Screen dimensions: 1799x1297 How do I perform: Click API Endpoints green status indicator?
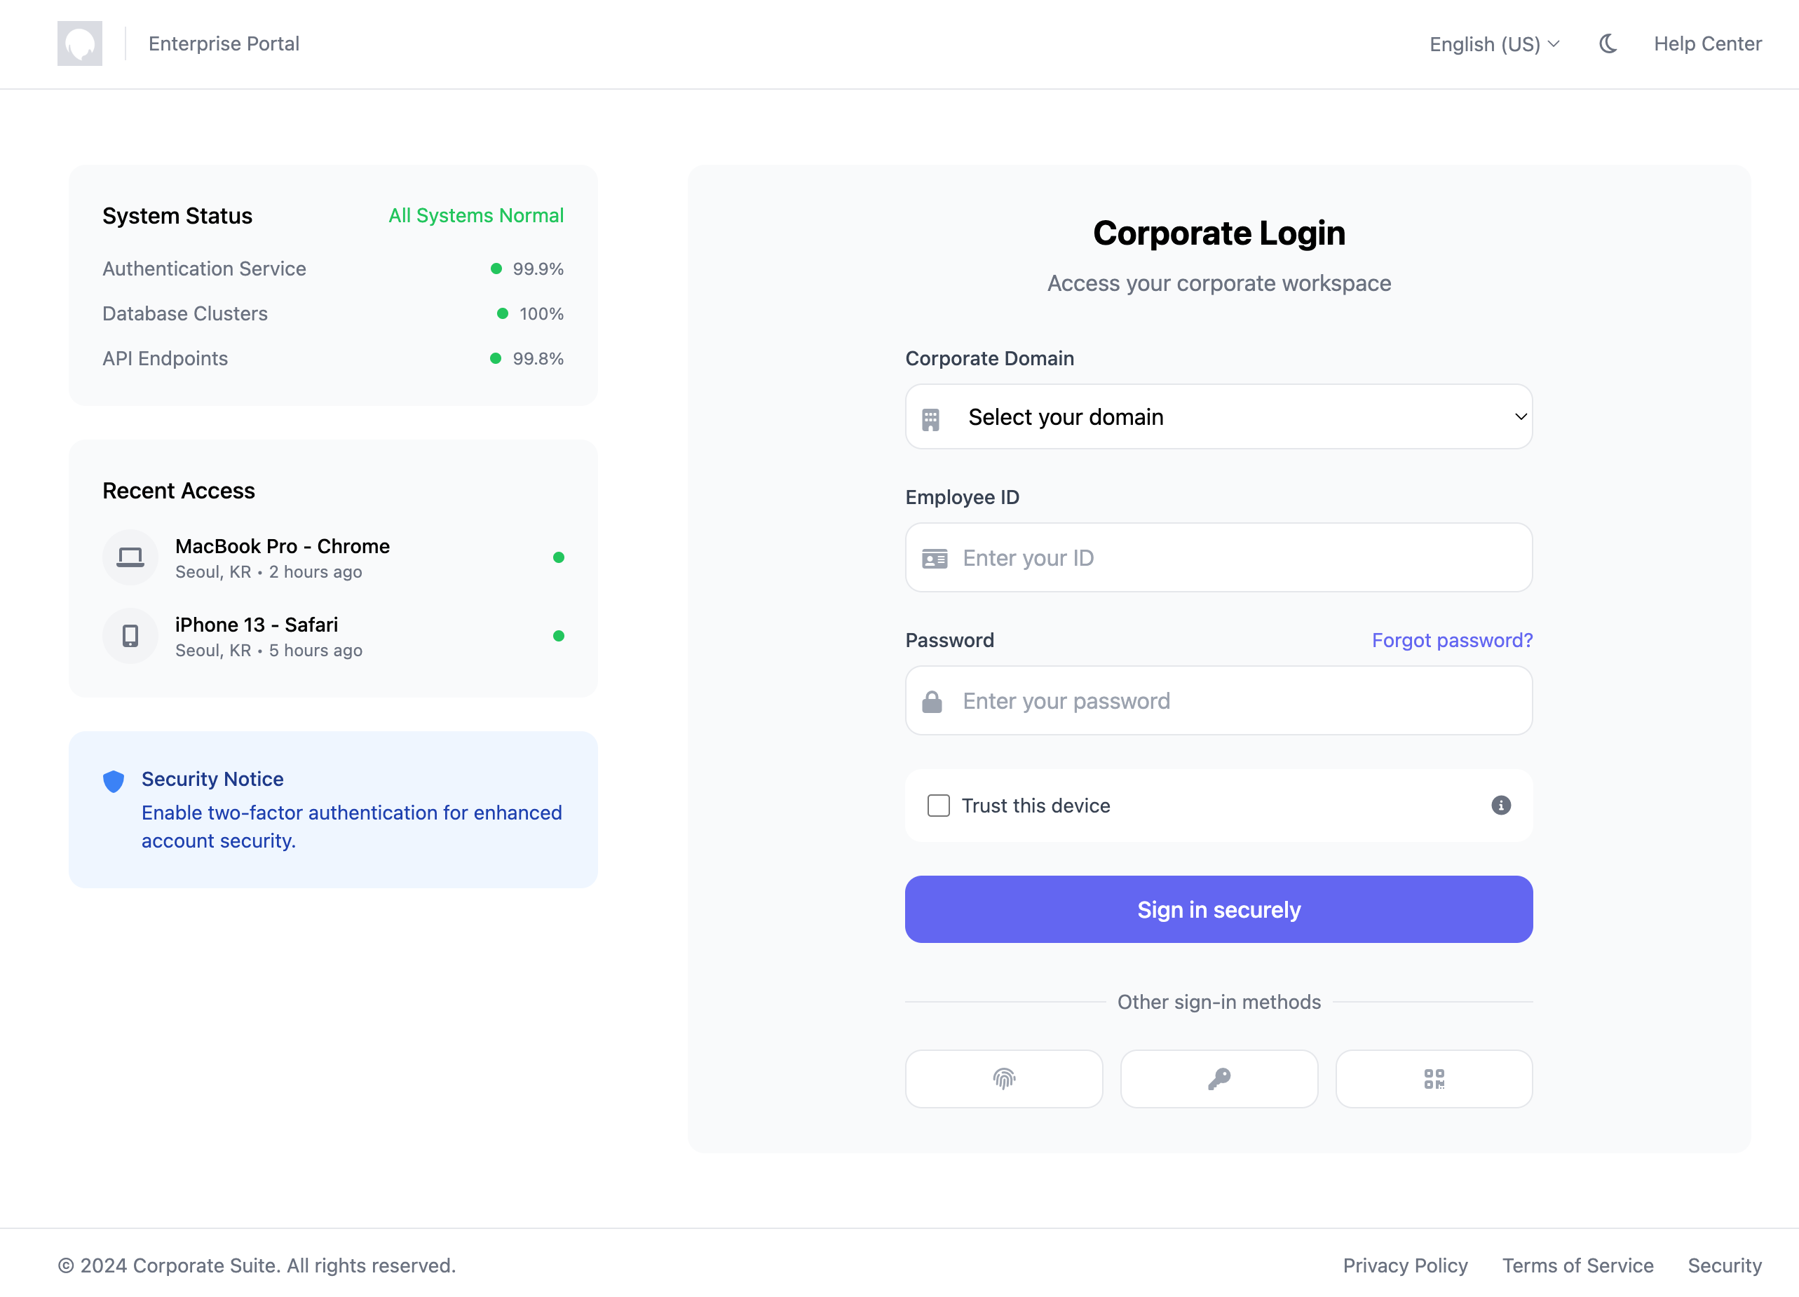coord(496,358)
